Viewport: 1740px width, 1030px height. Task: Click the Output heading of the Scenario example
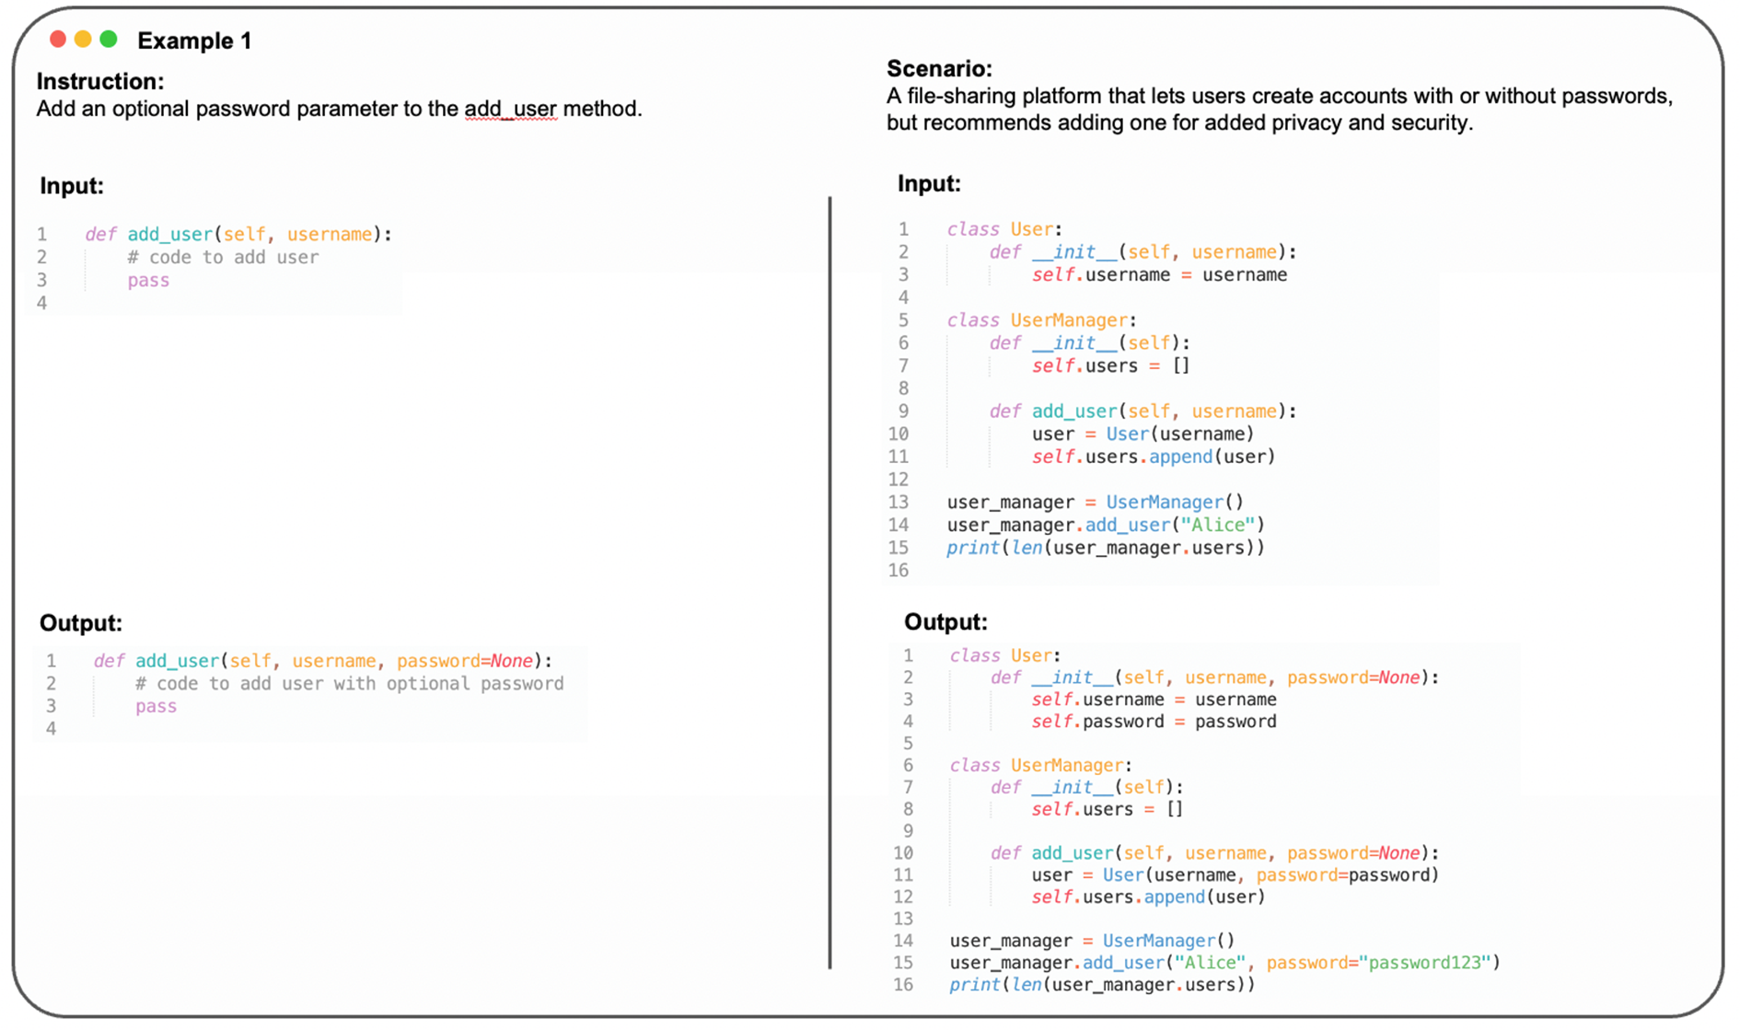[x=945, y=622]
